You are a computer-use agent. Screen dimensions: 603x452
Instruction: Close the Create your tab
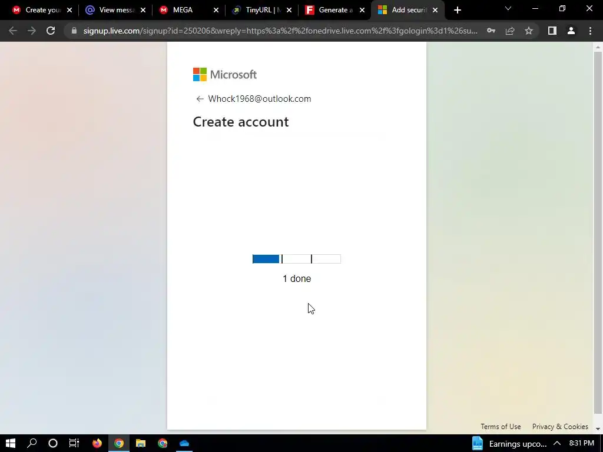pyautogui.click(x=69, y=11)
